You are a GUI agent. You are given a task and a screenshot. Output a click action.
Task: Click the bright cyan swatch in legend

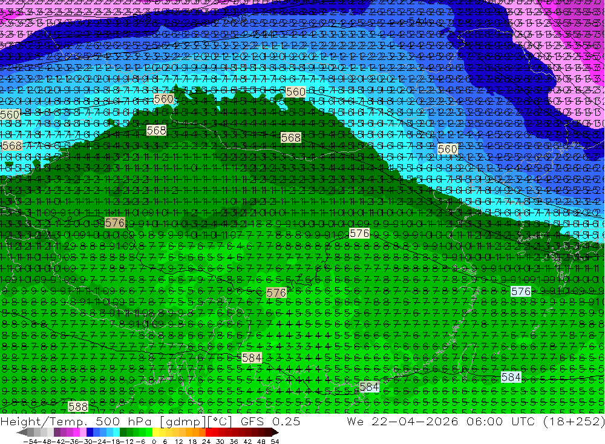(x=116, y=432)
